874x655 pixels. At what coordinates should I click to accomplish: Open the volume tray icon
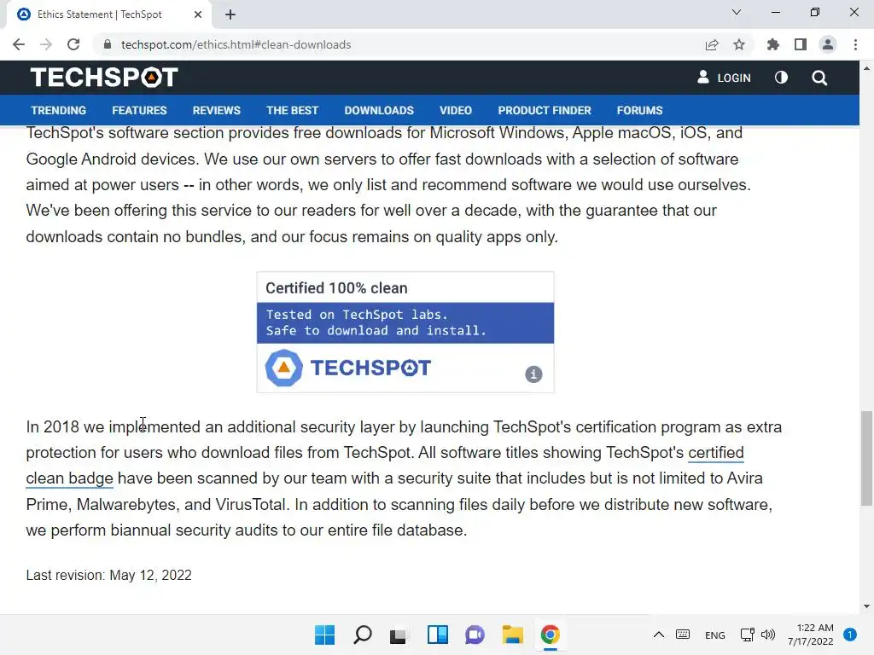point(768,635)
